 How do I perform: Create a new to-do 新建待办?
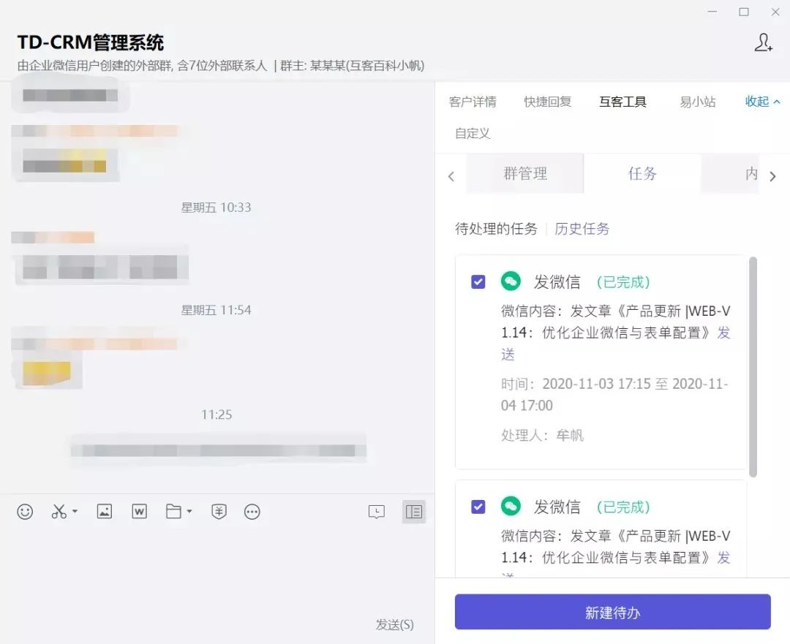pyautogui.click(x=613, y=612)
